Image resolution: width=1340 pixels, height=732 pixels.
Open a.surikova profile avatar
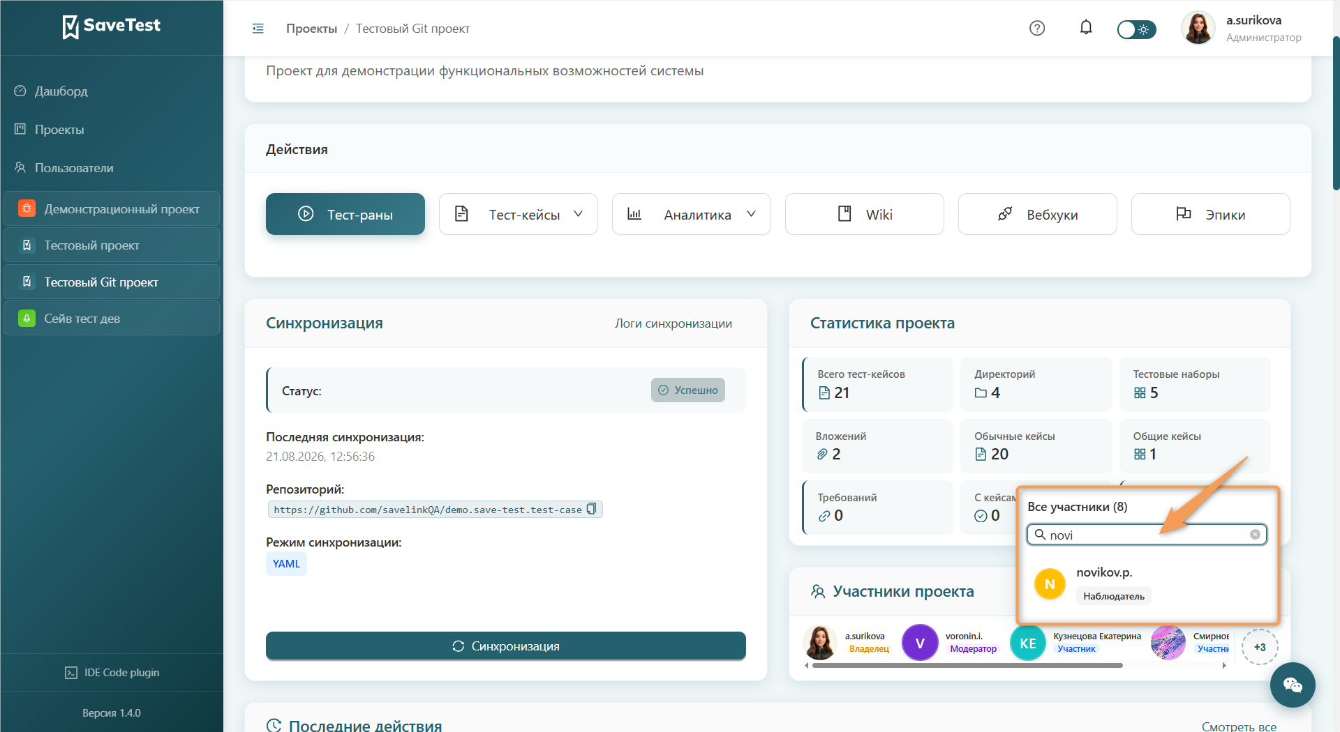[1198, 29]
